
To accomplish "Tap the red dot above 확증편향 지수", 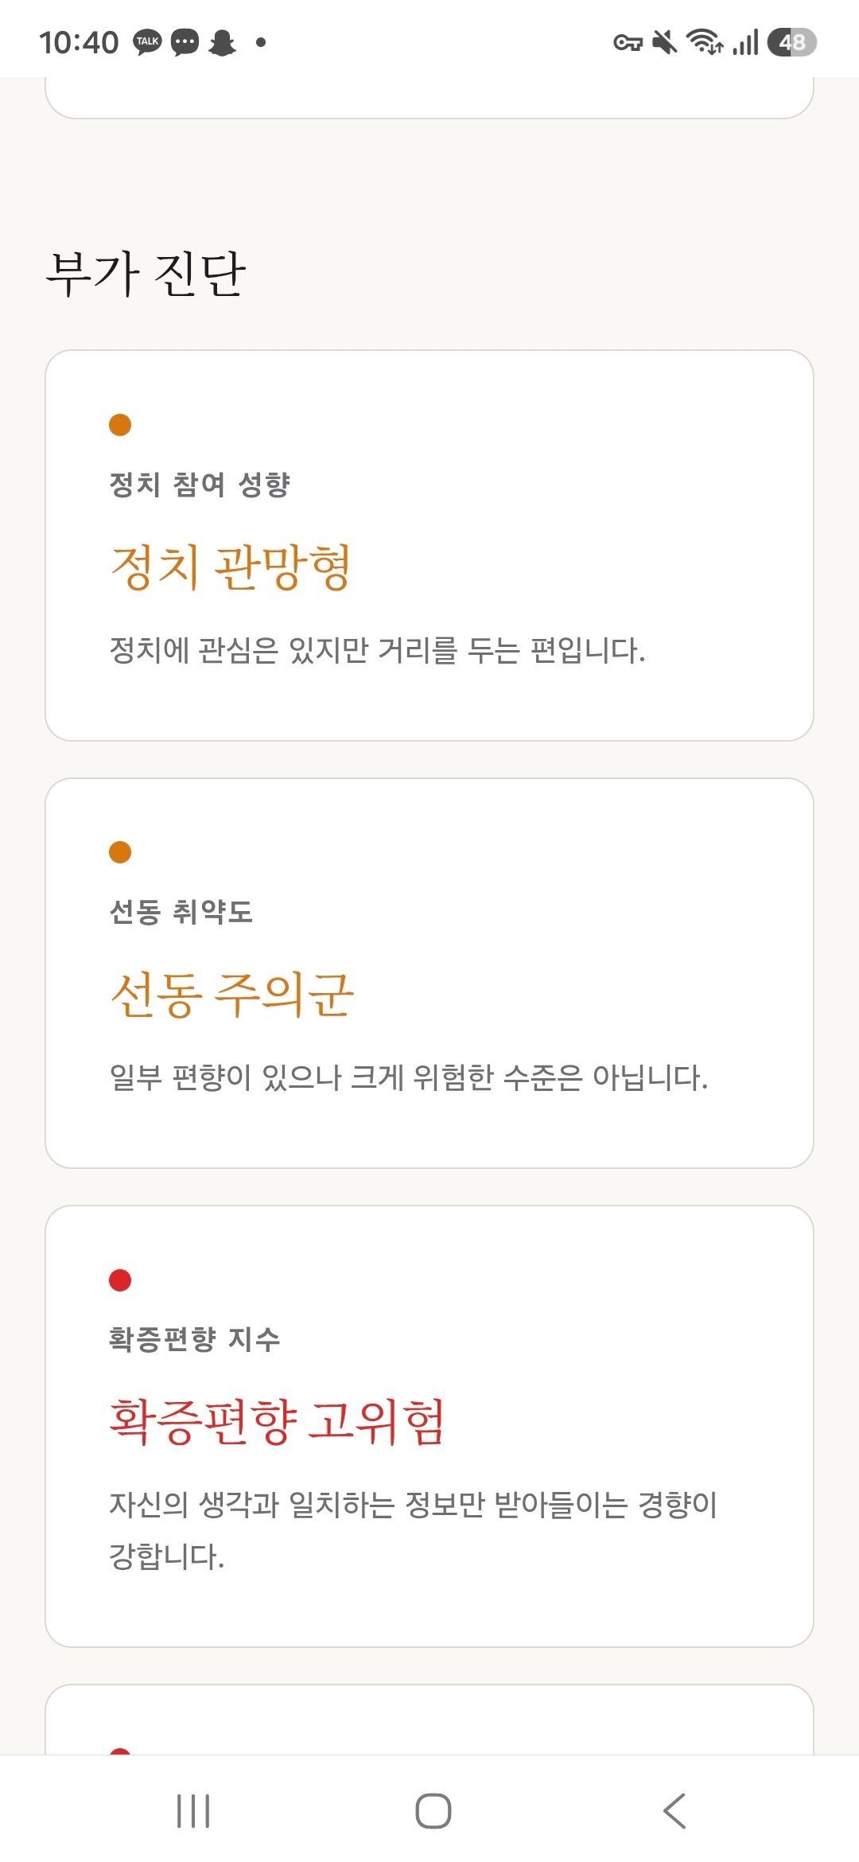I will (x=120, y=1280).
